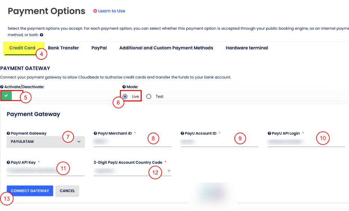Select the Test mode radio button
The height and width of the screenshot is (211, 349).
tap(149, 97)
